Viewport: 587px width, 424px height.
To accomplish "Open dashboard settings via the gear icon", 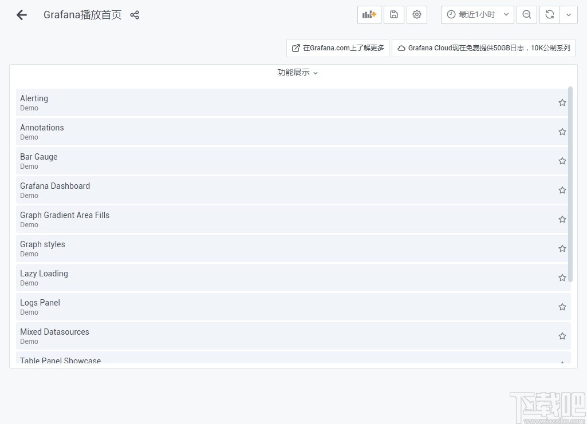I will click(417, 15).
